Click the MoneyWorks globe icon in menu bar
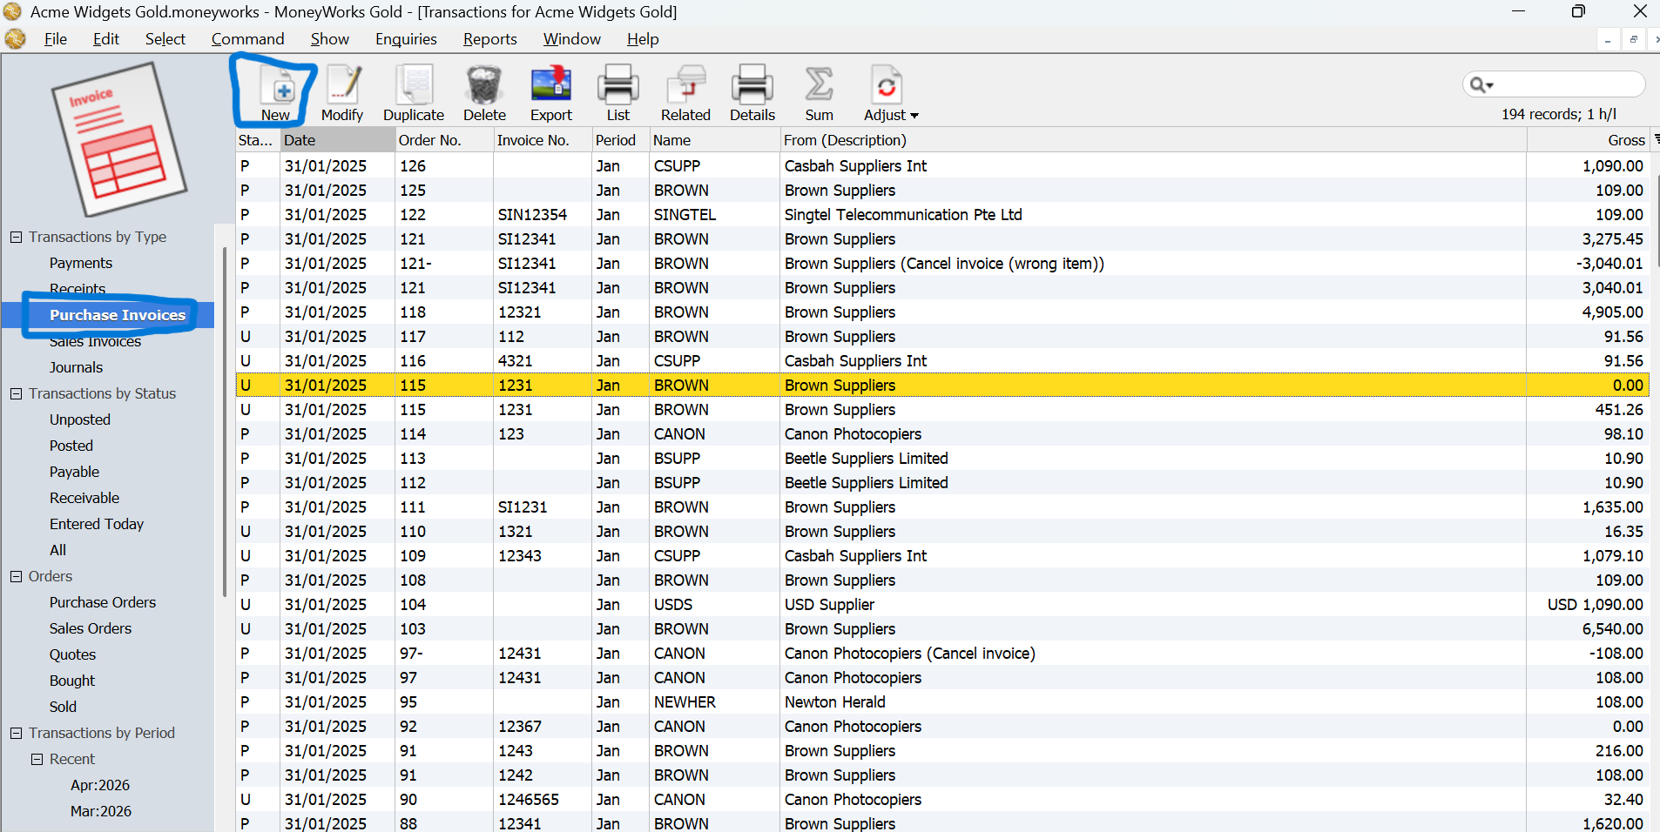 [x=15, y=39]
